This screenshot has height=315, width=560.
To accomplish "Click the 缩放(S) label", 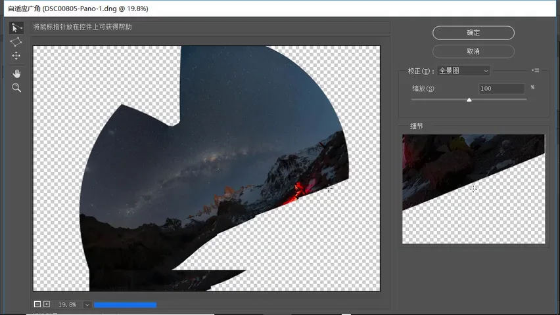I will [423, 89].
